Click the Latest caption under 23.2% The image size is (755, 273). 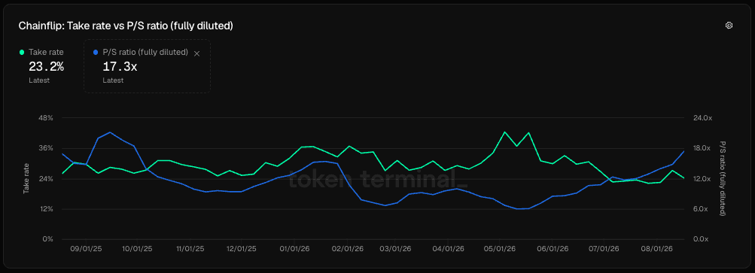tap(39, 80)
